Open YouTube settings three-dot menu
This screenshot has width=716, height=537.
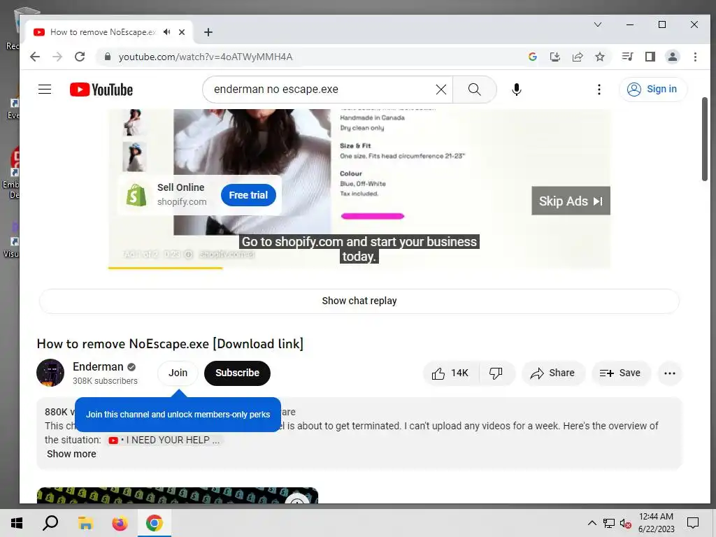pyautogui.click(x=599, y=89)
